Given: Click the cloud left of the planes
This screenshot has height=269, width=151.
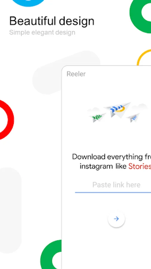Looking at the screenshot, I should tap(93, 109).
